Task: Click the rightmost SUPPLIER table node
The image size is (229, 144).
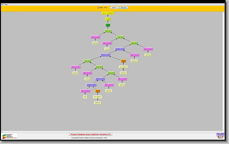Action: tap(148, 55)
